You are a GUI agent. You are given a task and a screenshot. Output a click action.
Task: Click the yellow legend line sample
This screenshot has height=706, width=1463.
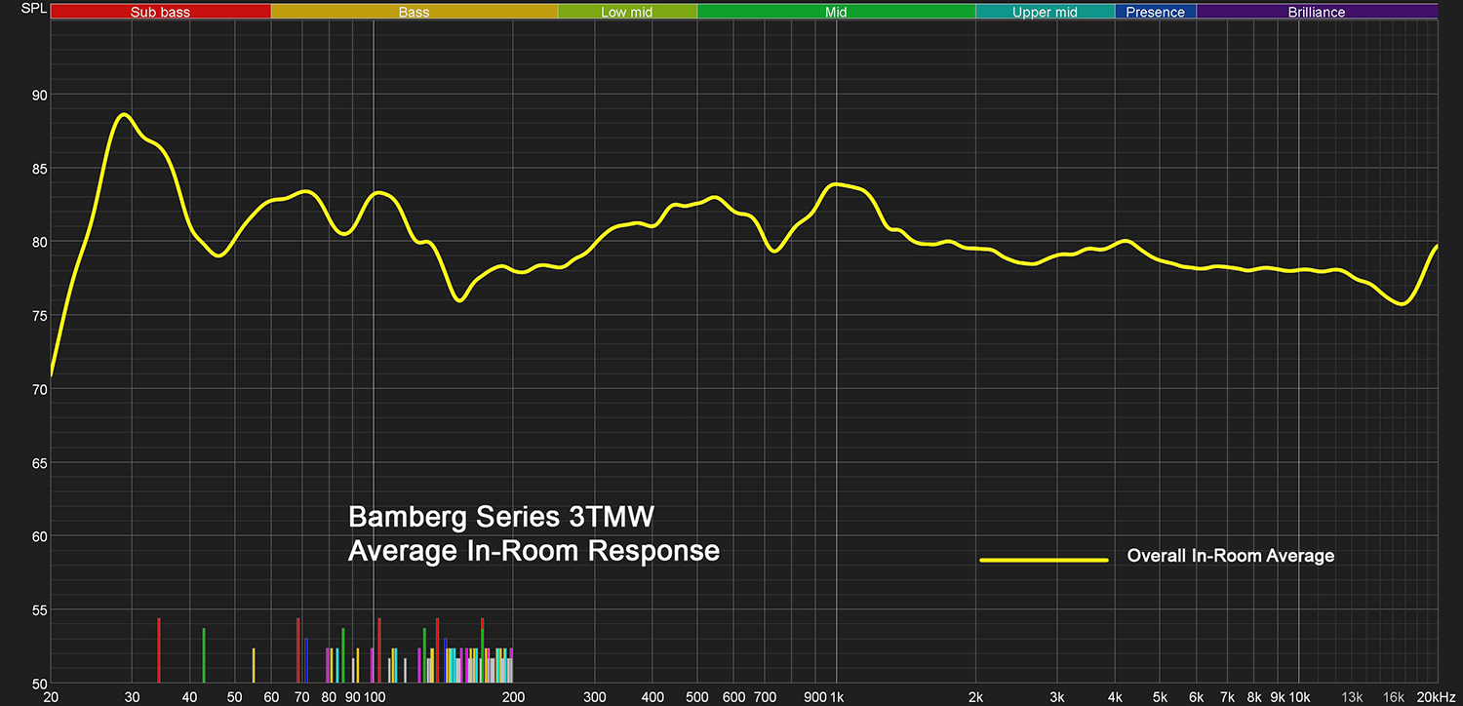click(x=1044, y=560)
